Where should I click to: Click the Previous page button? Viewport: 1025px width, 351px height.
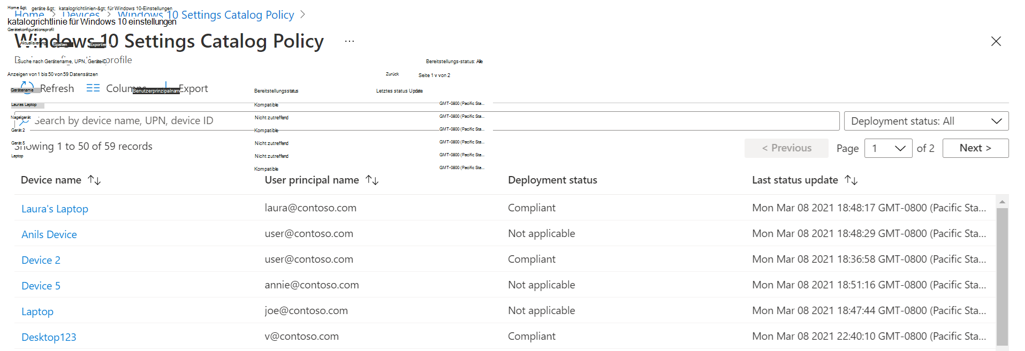tap(786, 148)
